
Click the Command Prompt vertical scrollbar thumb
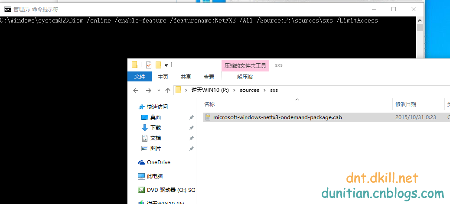[x=420, y=28]
